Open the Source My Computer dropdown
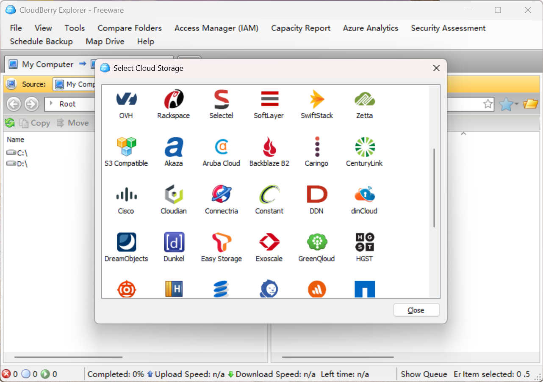Image resolution: width=543 pixels, height=382 pixels. point(75,84)
